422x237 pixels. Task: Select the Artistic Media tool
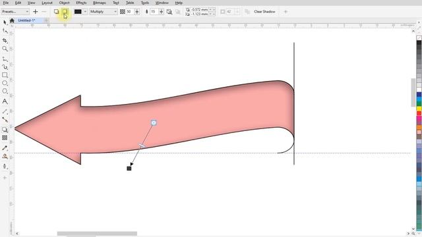click(5, 67)
